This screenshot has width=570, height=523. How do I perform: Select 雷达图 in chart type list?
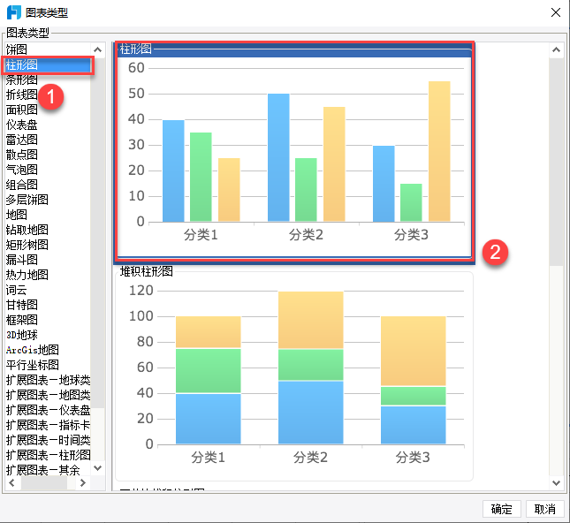click(x=47, y=140)
